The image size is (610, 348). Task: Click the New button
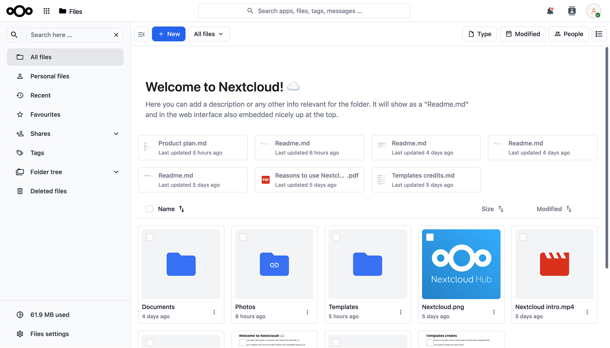[x=169, y=34]
